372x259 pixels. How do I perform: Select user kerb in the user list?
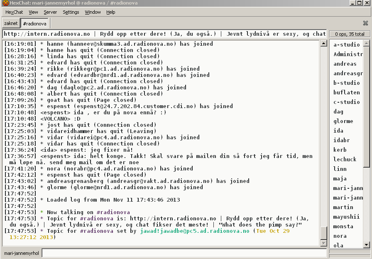pos(347,150)
